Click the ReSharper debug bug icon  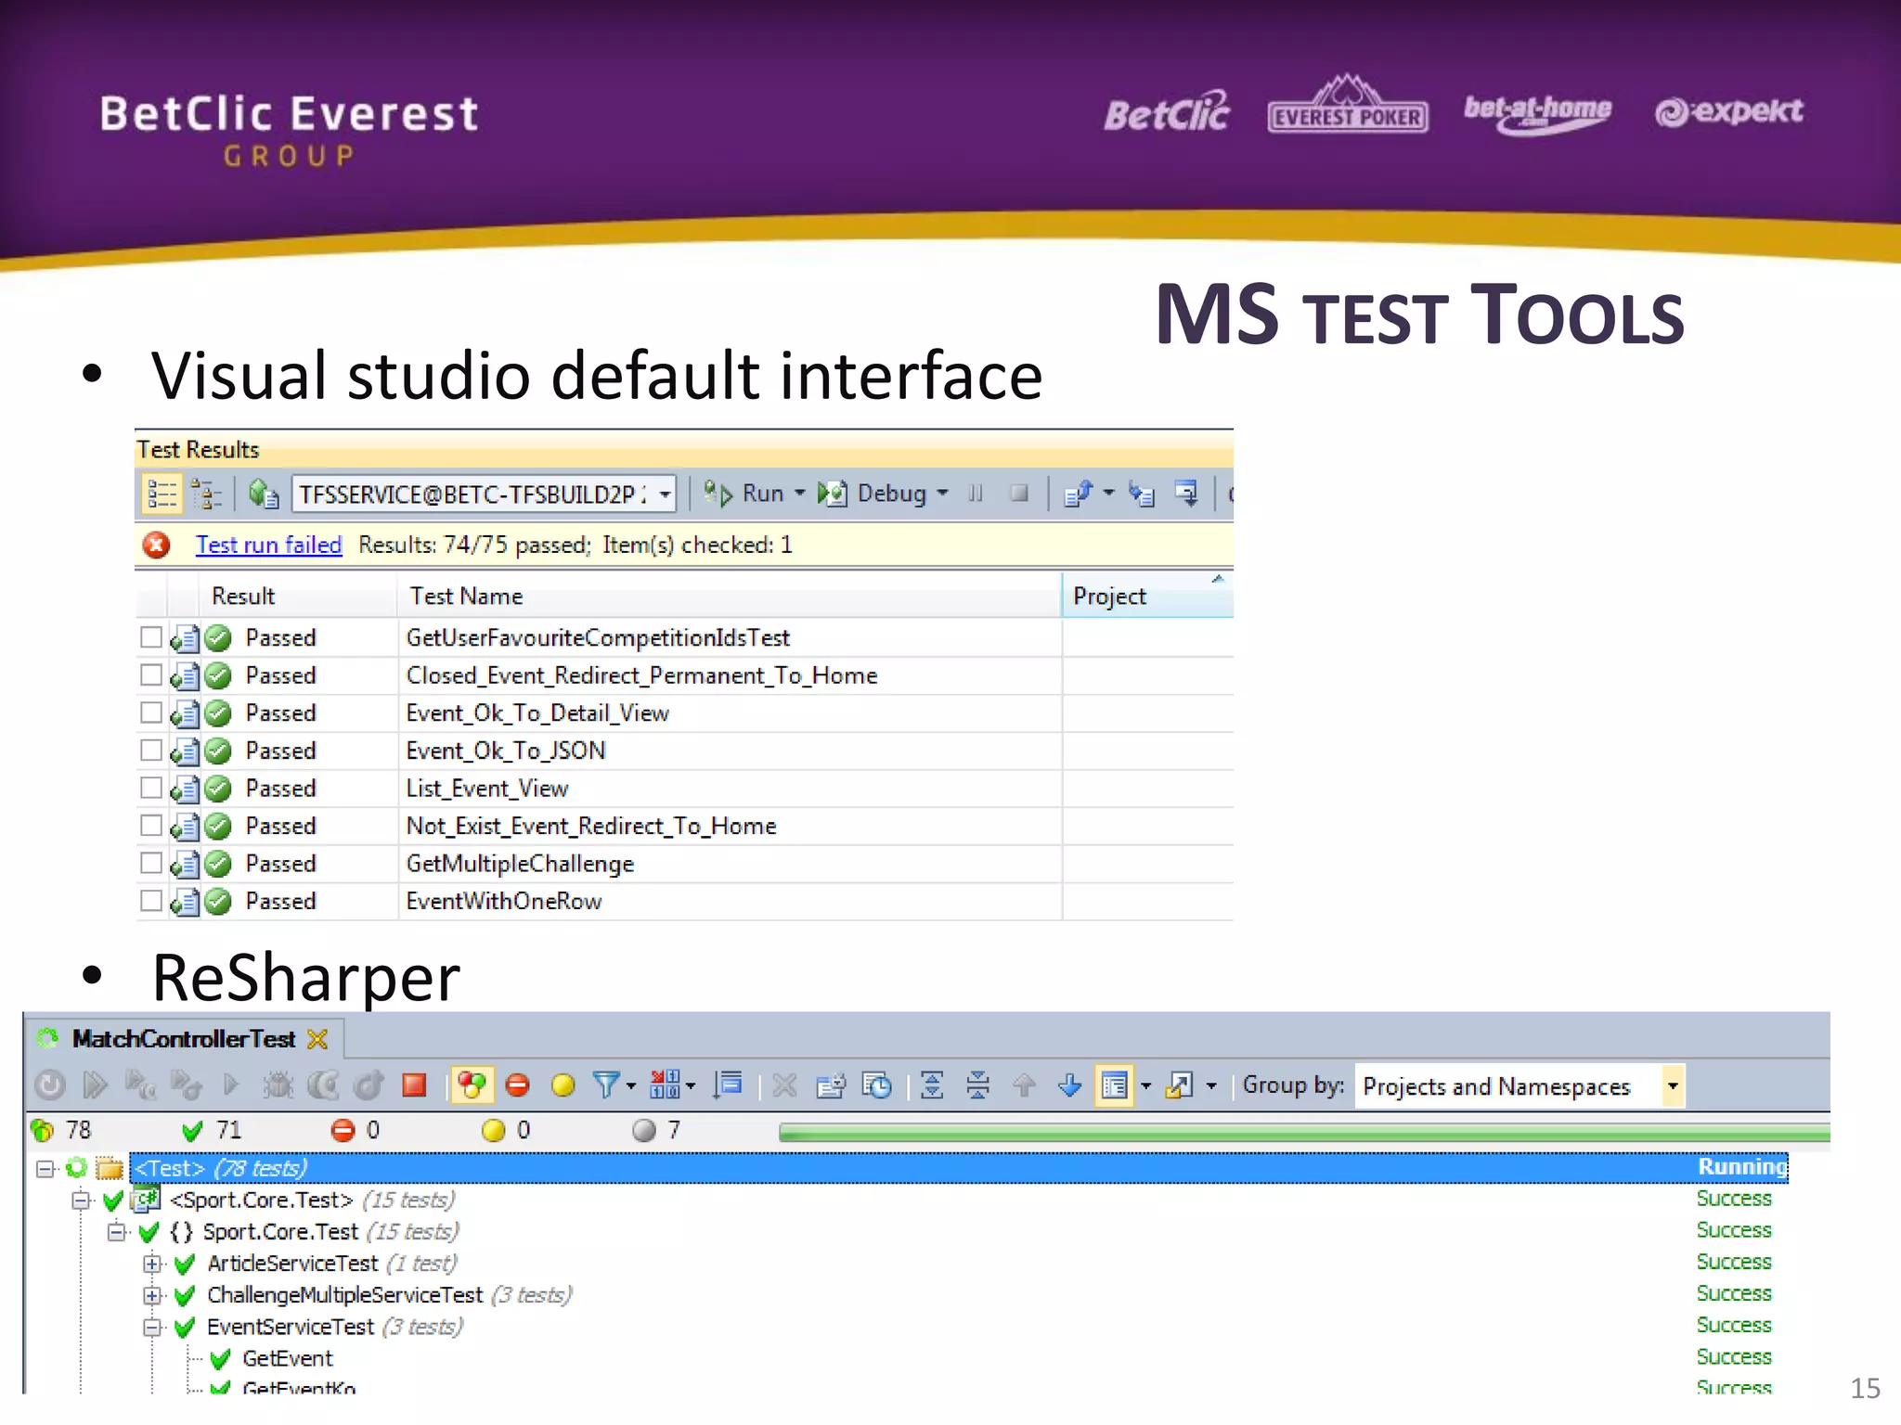pos(278,1085)
